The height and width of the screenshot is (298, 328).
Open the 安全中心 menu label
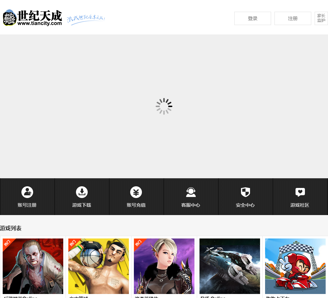tap(245, 205)
